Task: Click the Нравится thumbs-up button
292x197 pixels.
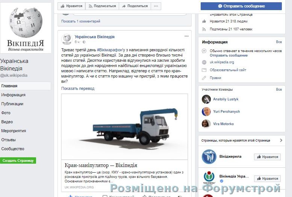Action: pos(71,6)
